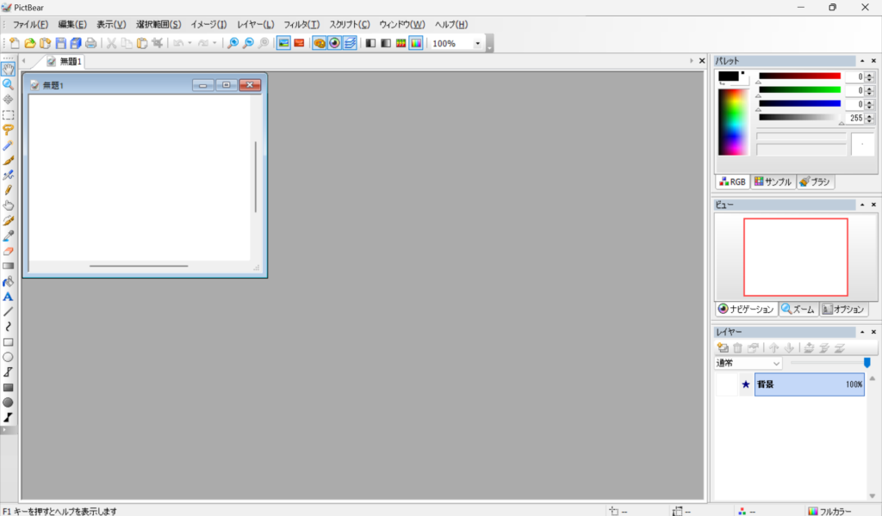Viewport: 882px width, 516px height.
Task: Open the 100% zoom level dropdown
Action: tap(477, 43)
